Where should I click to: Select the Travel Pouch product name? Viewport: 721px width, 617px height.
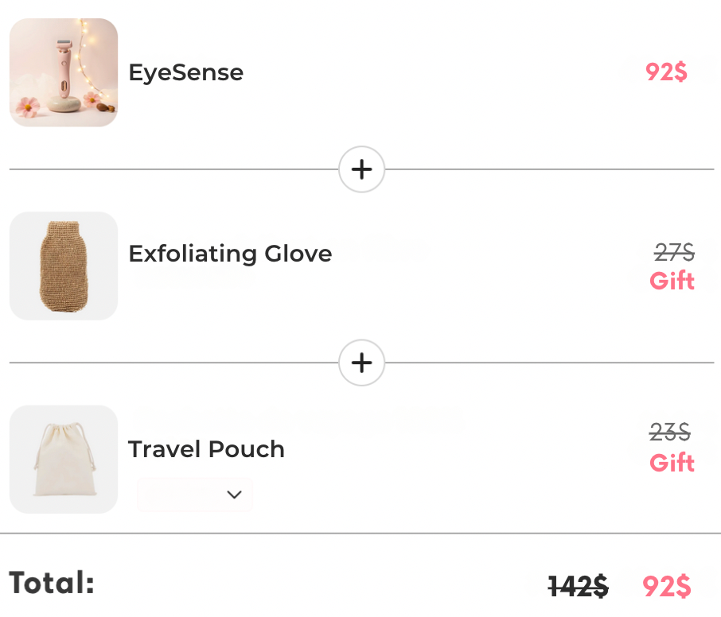pos(206,449)
